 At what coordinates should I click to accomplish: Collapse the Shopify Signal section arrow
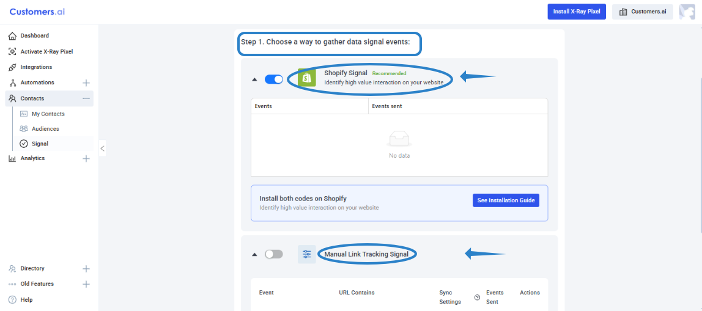(x=254, y=79)
